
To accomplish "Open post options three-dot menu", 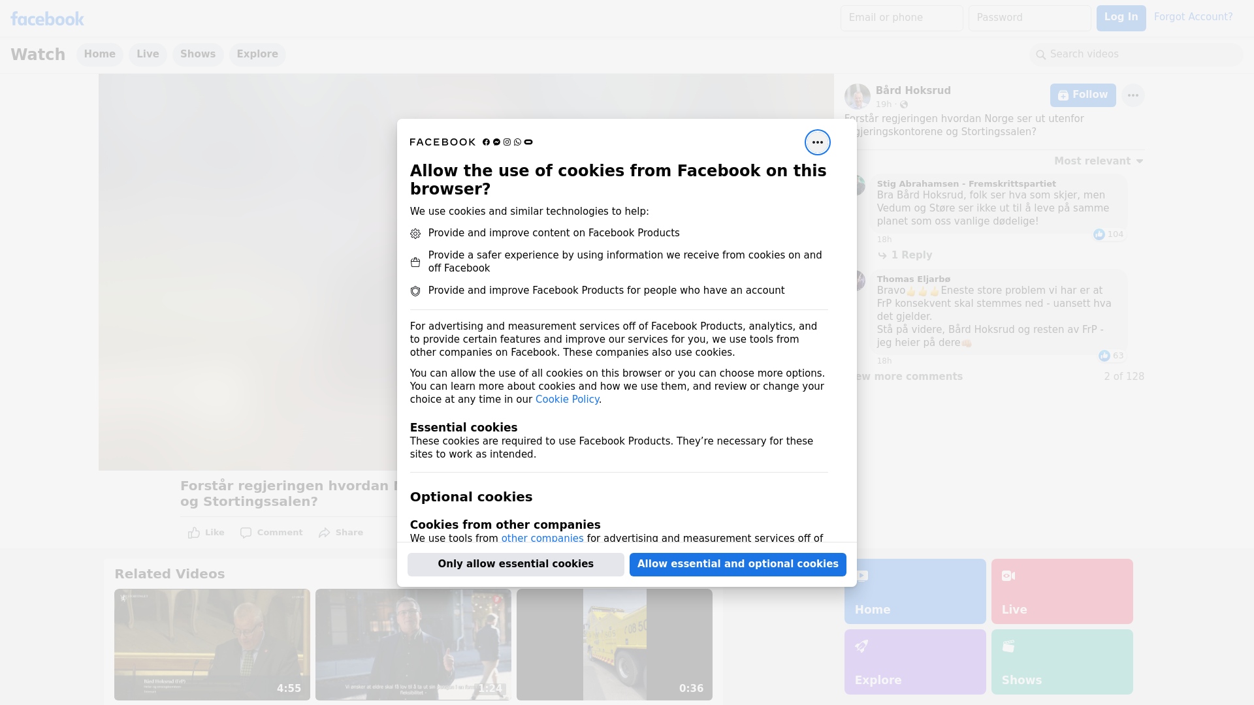I will point(1133,95).
